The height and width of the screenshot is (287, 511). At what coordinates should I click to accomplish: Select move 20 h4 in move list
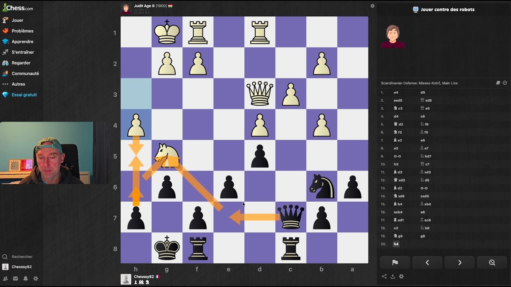(396, 244)
